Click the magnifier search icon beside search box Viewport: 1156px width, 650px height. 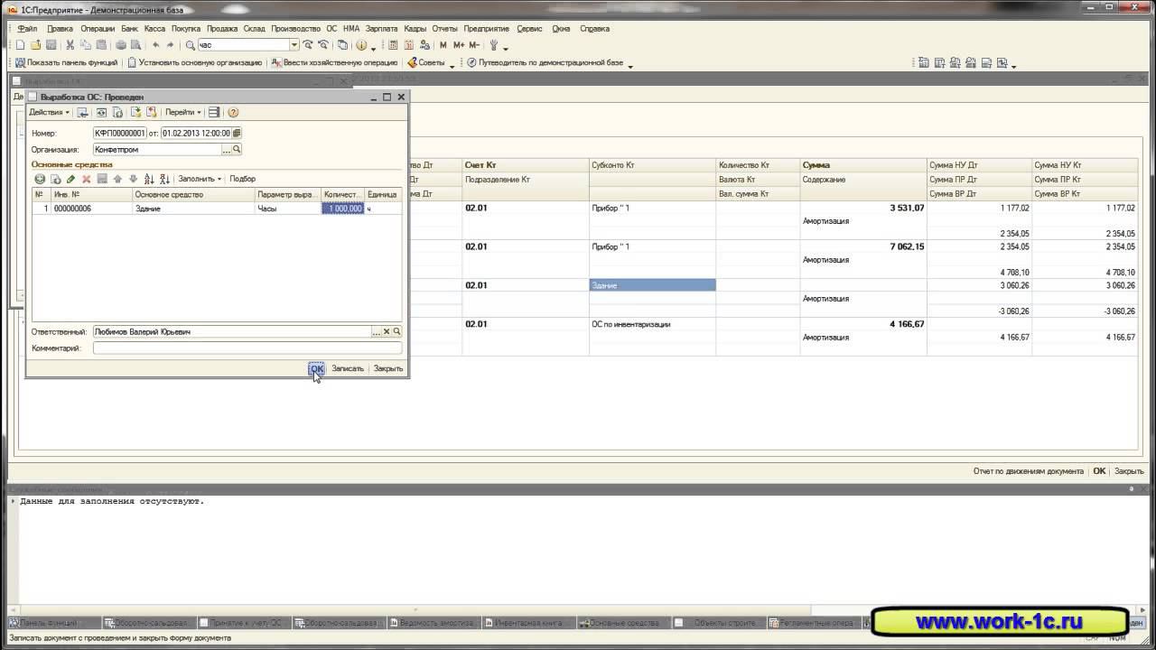click(191, 45)
